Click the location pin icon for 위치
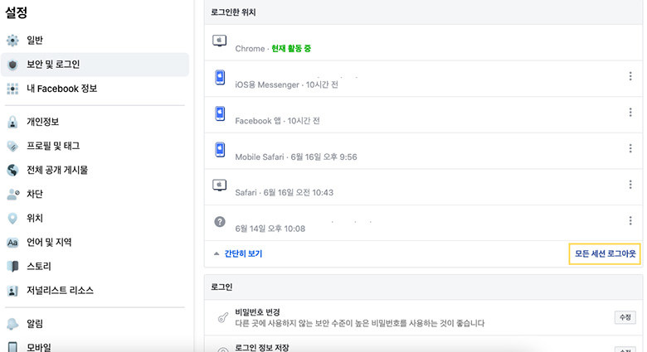 click(x=12, y=218)
